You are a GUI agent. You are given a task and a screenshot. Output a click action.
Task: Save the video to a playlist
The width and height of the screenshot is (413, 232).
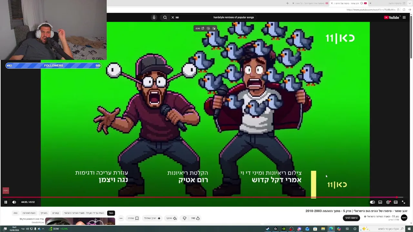(x=133, y=218)
